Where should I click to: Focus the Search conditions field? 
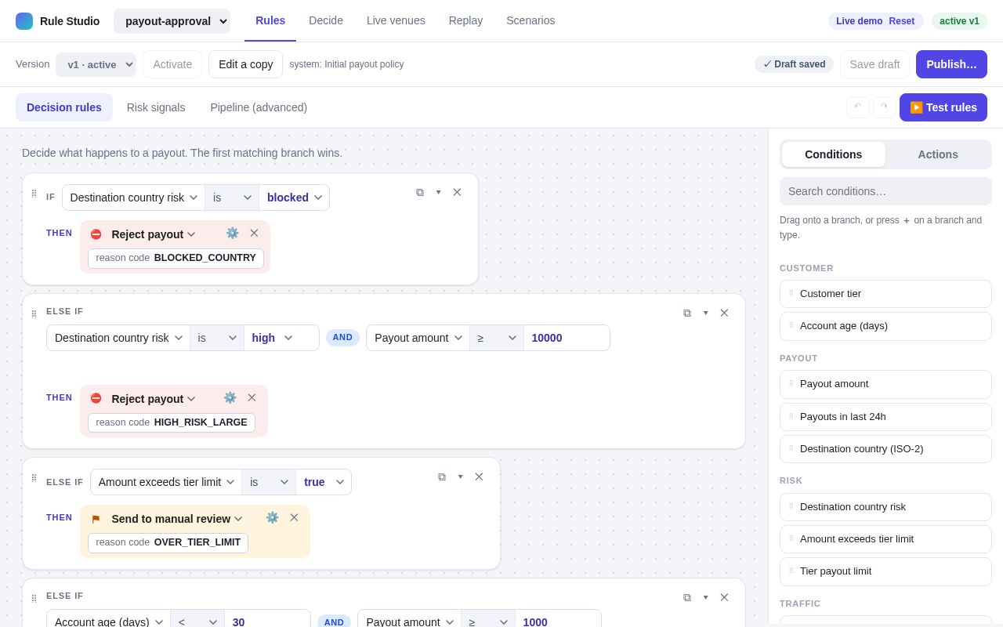[885, 191]
